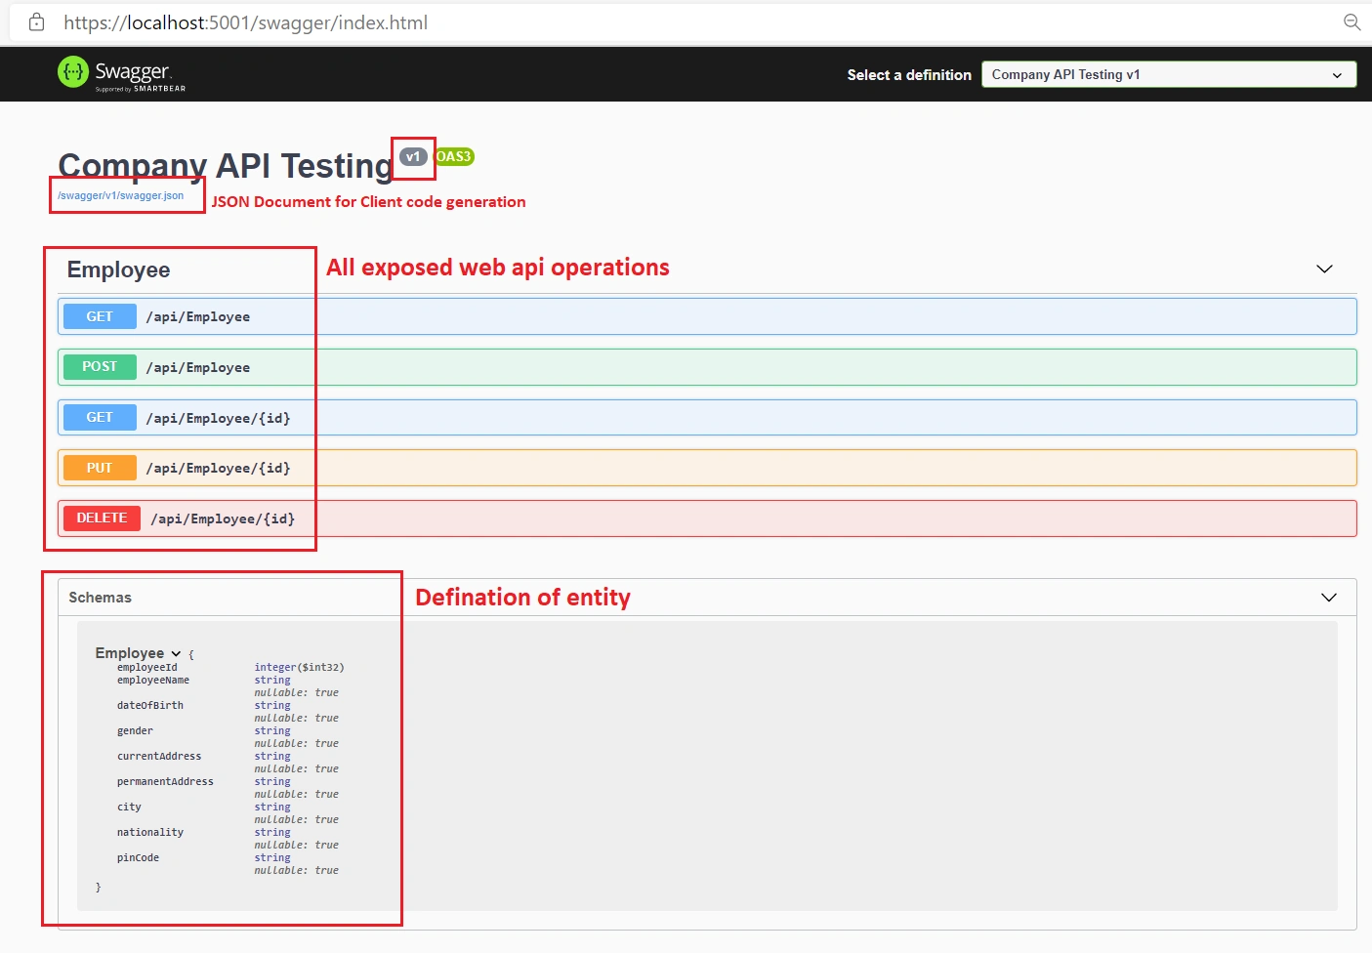Click the integer($int32) type text
The image size is (1372, 953).
[300, 668]
